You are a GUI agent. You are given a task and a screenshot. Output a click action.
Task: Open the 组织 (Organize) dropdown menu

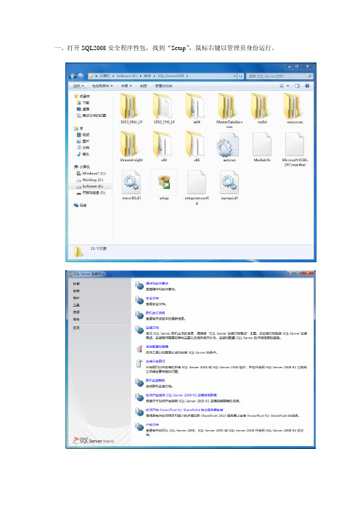[78, 86]
